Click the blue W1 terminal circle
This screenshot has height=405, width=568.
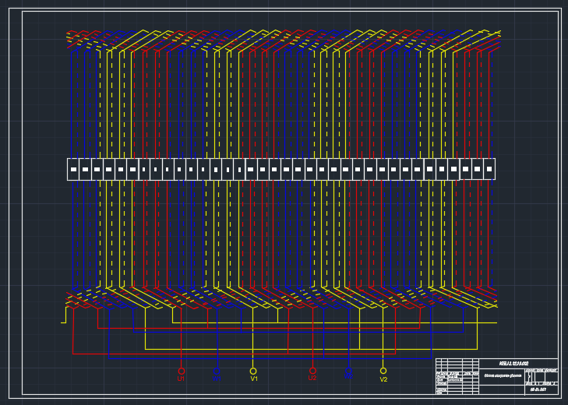point(217,372)
